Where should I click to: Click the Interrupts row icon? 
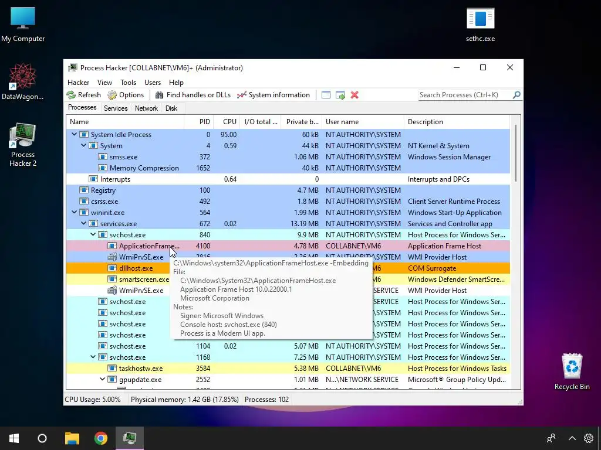point(93,179)
